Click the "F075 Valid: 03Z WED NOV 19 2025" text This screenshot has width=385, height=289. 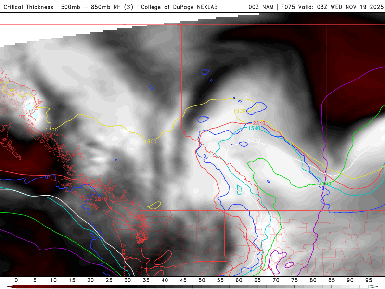pos(333,7)
